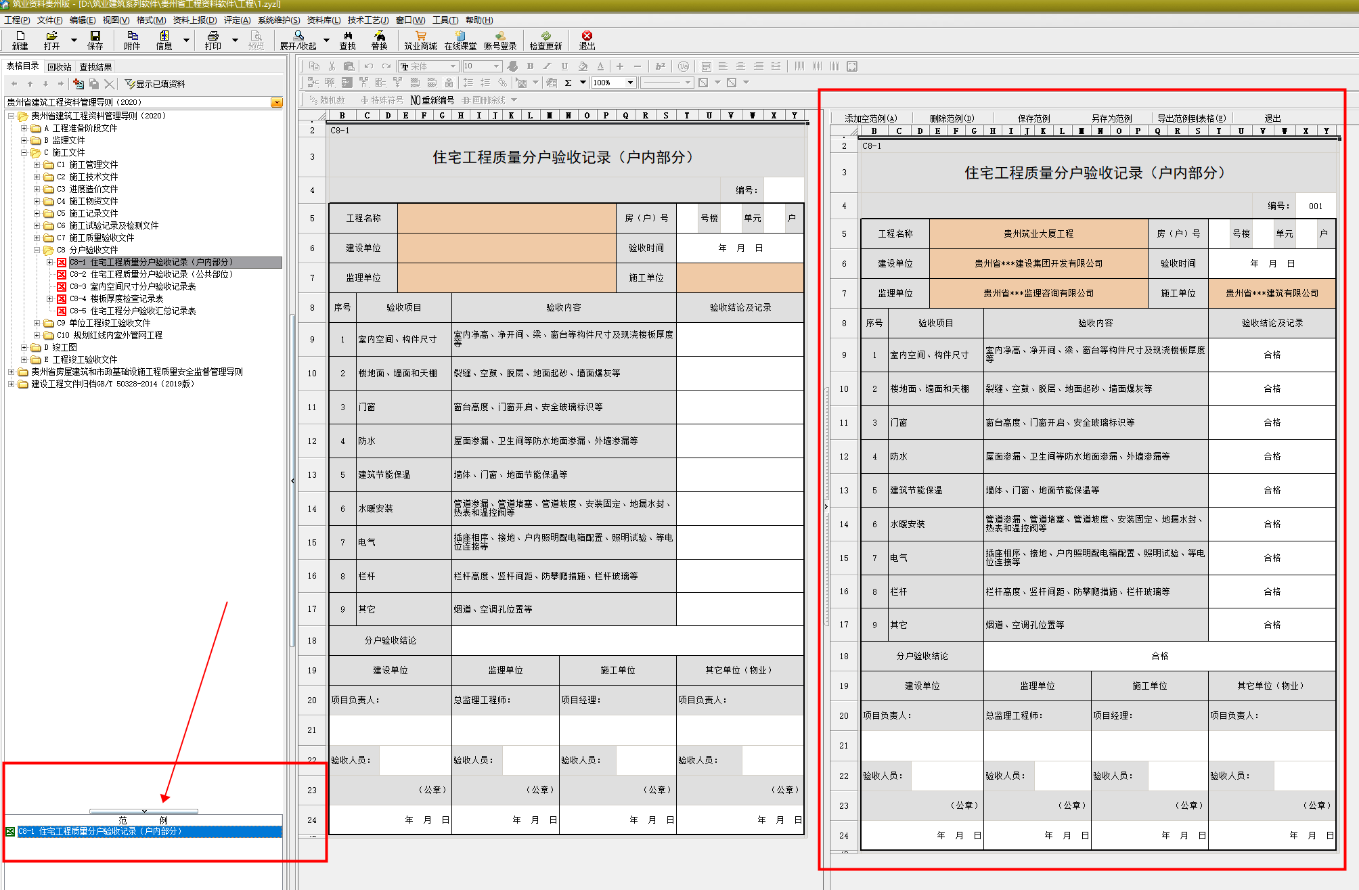Open the 贵州省建筑工程资料管理导则 selector dropdown
This screenshot has height=890, width=1359.
tap(277, 102)
